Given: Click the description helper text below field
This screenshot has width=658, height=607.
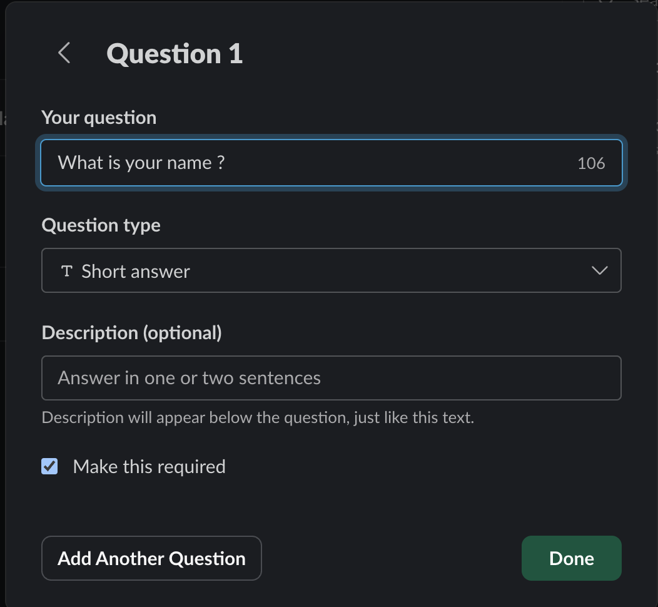Looking at the screenshot, I should coord(258,417).
